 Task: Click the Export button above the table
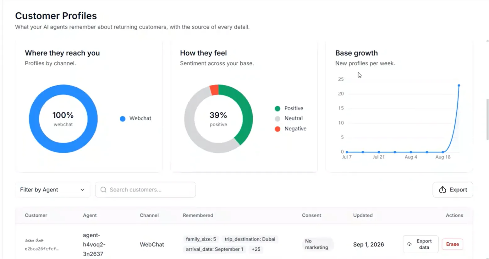point(453,190)
